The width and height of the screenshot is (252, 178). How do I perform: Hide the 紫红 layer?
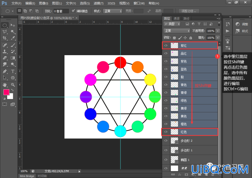pos(166,46)
